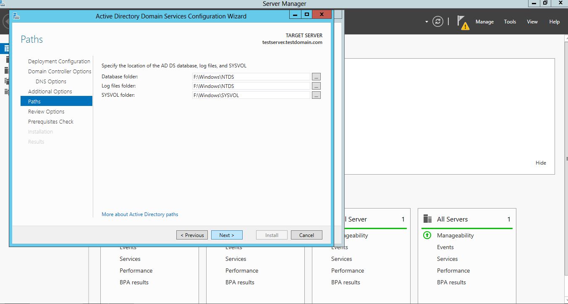
Task: Click testserver.testdomain.com target server text
Action: tap(292, 42)
